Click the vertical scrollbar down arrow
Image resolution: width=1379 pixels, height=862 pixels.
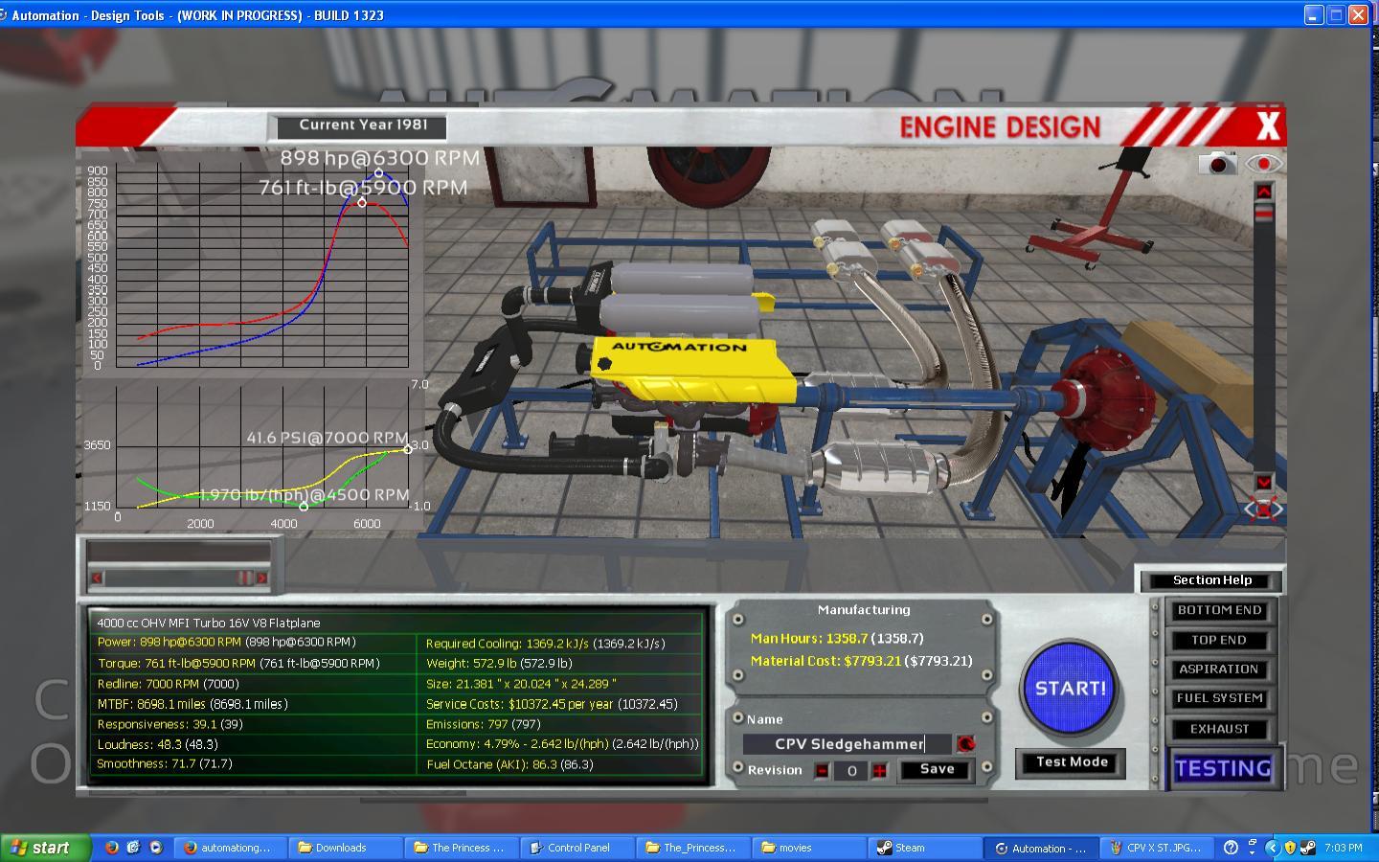(1263, 482)
